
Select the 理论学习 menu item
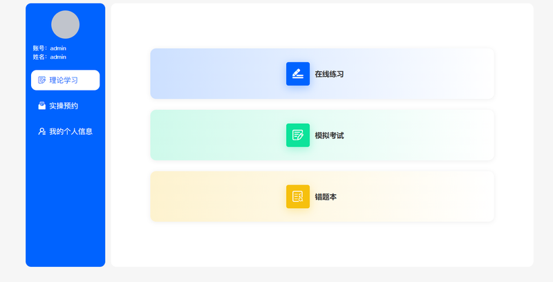pos(65,80)
